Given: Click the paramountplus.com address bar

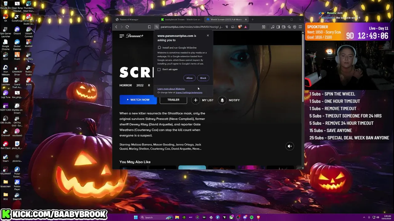Looking at the screenshot, I should (191, 27).
